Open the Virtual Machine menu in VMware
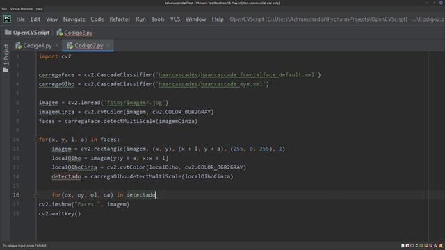 22,9
